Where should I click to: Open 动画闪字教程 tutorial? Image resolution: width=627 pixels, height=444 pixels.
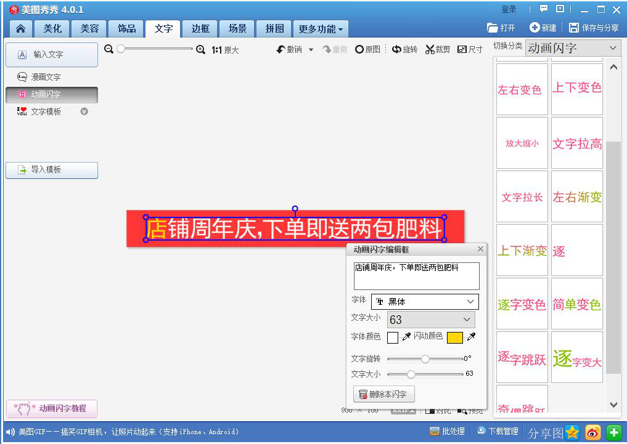tap(52, 408)
